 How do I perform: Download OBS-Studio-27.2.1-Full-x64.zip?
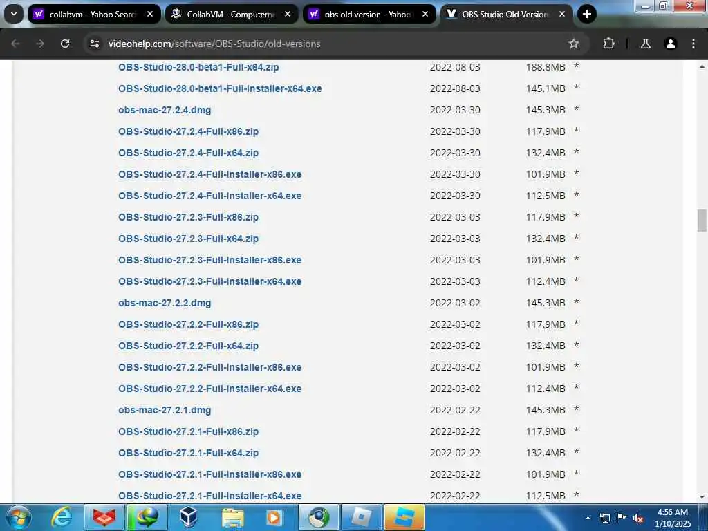tap(188, 454)
